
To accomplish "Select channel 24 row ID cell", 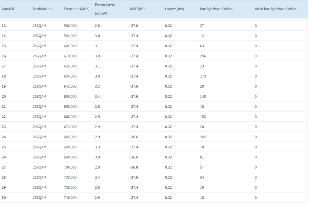I will coord(4,137).
